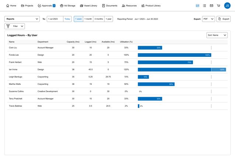Click the blue ad icon in header
The width and height of the screenshot is (235, 164).
pyautogui.click(x=197, y=6)
